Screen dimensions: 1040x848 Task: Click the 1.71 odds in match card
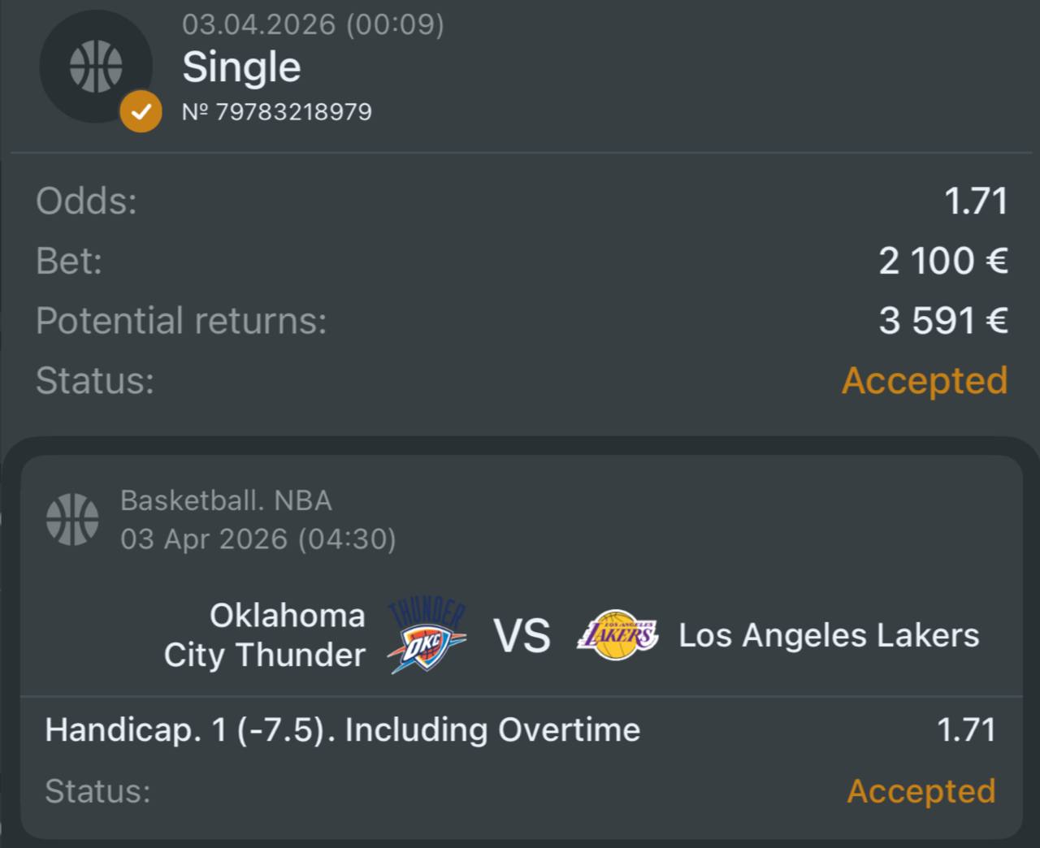(966, 729)
